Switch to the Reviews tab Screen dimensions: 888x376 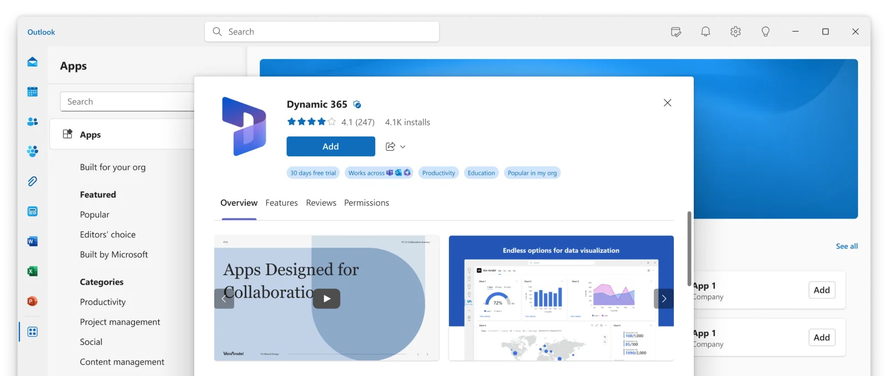pyautogui.click(x=321, y=203)
